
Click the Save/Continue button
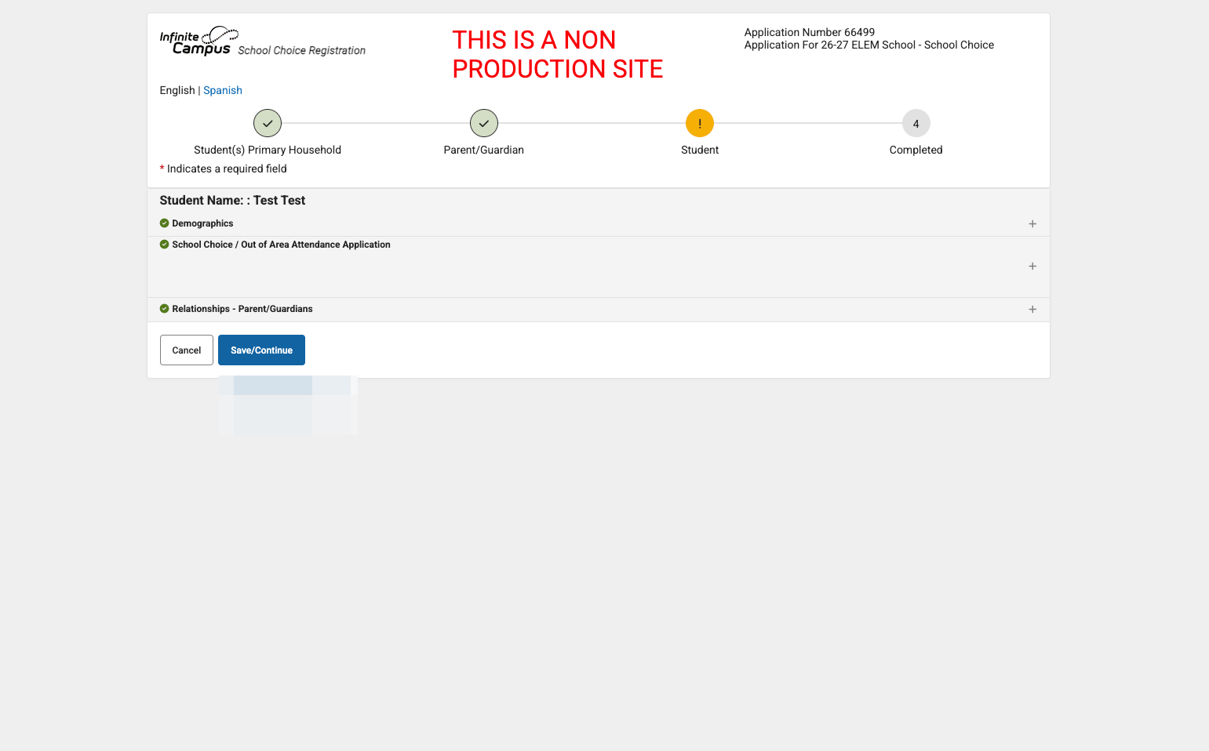pos(261,350)
